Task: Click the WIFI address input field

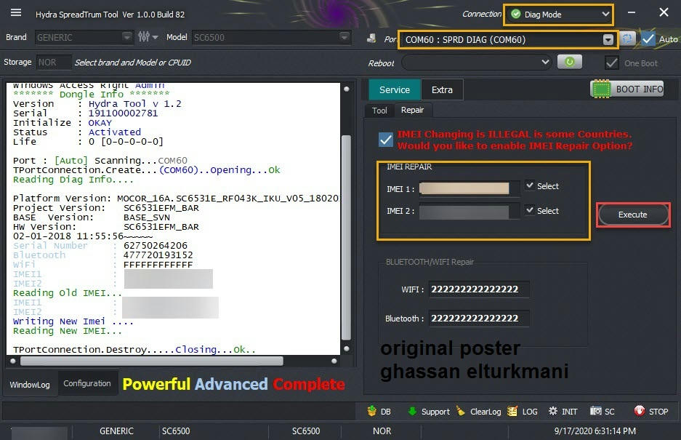Action: [478, 289]
